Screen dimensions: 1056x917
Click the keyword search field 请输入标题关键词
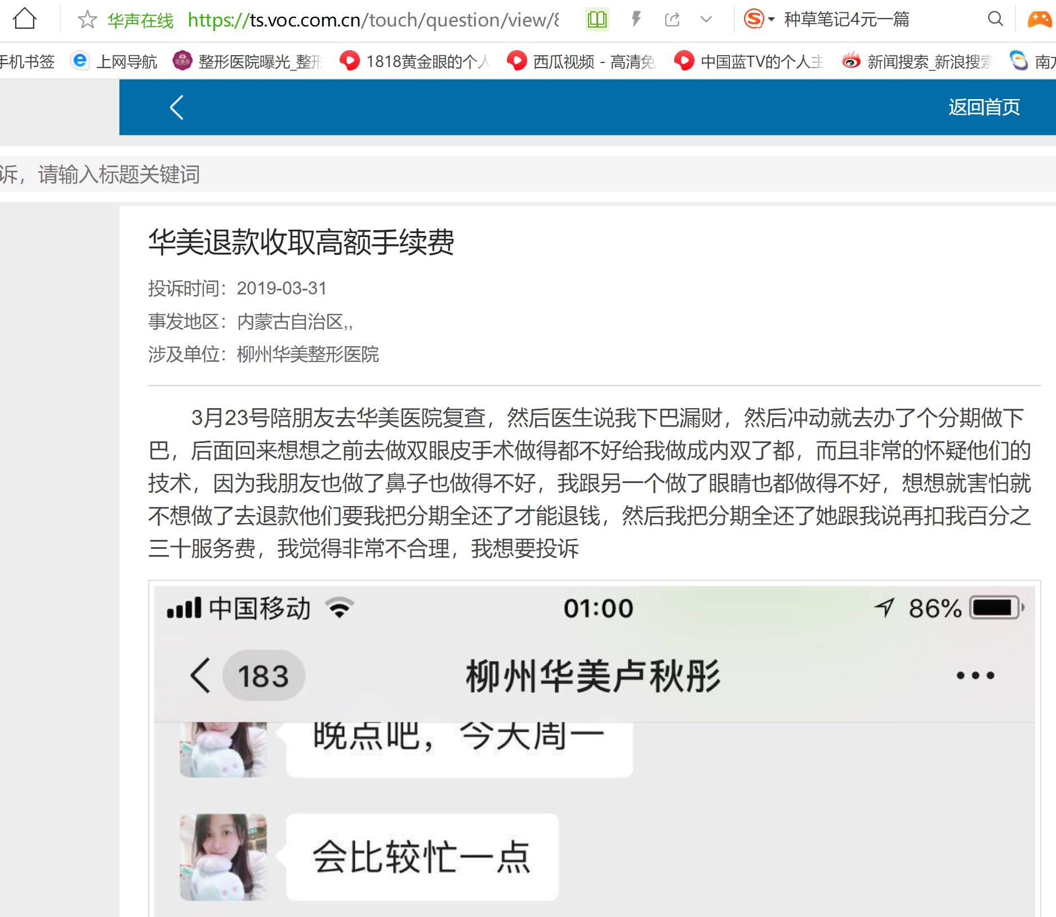[528, 175]
